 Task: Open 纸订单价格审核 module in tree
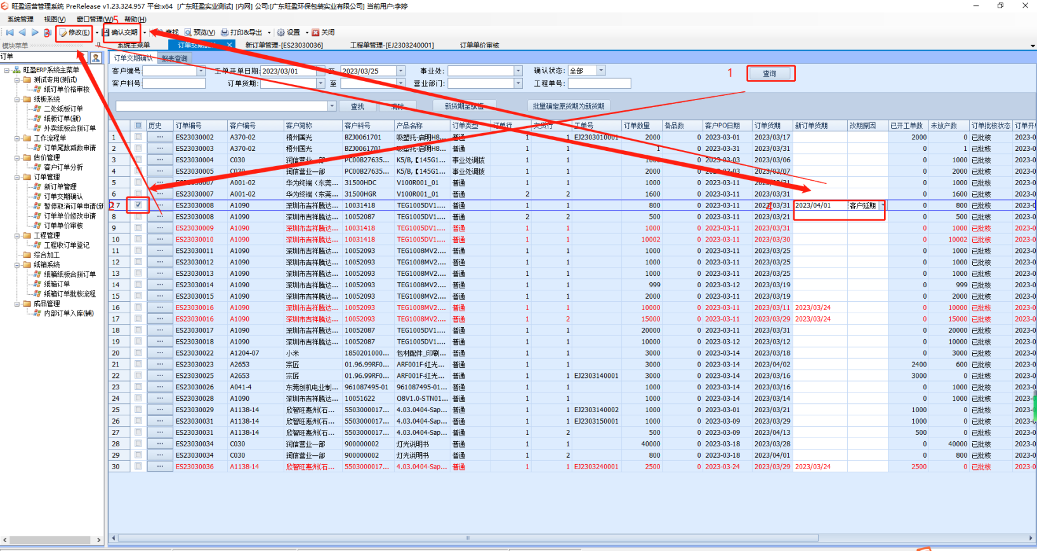click(x=67, y=89)
